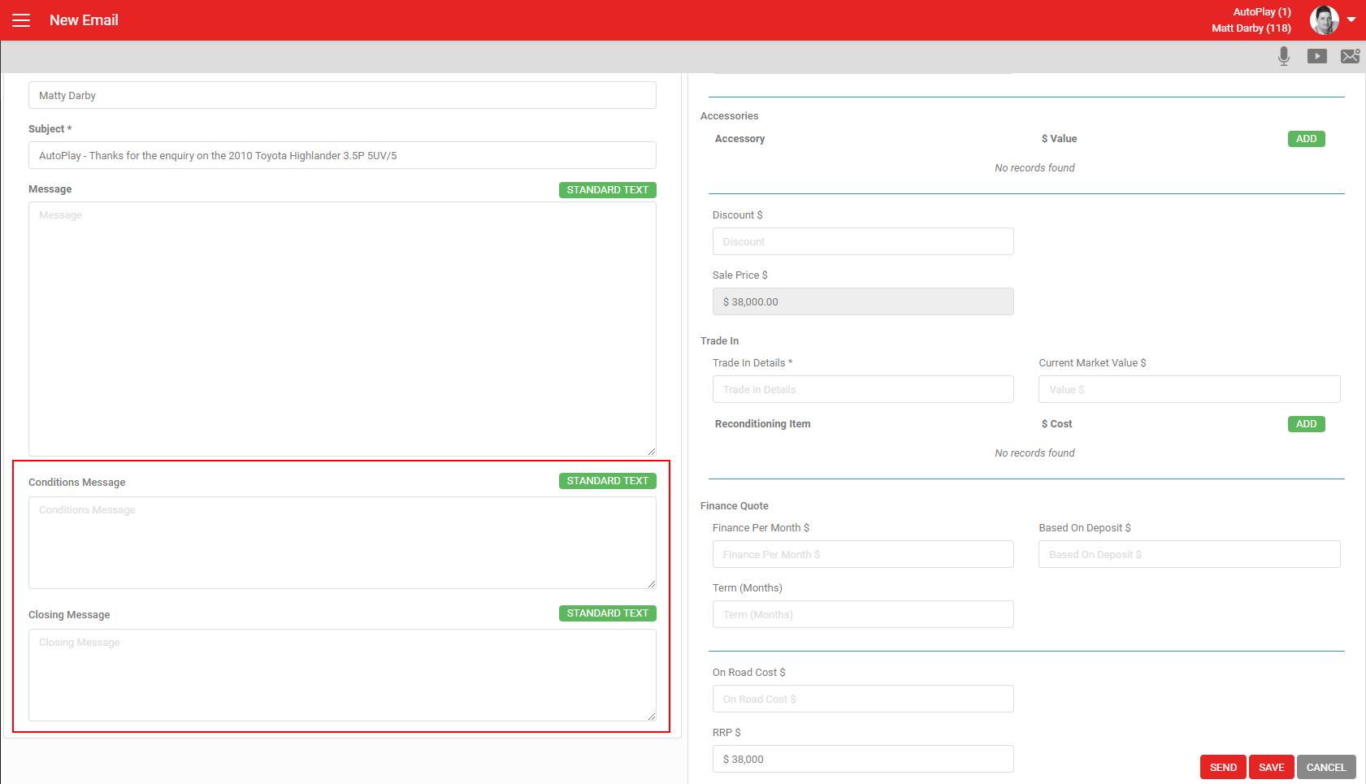Click the Current Market Value input
This screenshot has width=1366, height=784.
[1190, 389]
